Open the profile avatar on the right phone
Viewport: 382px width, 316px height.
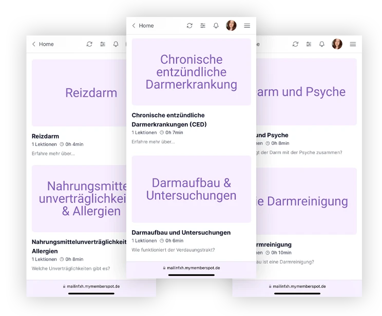[337, 44]
